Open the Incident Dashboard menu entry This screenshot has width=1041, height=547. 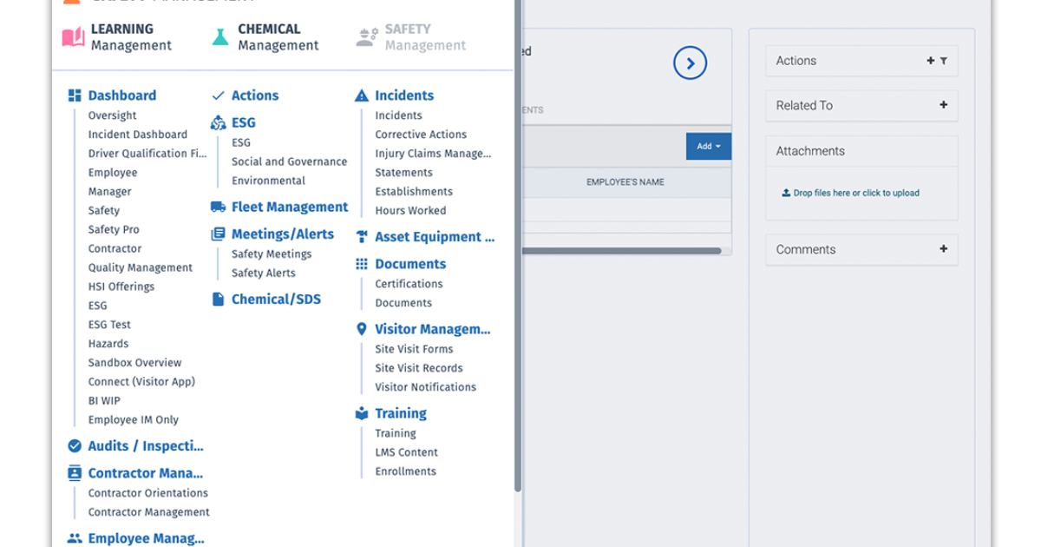click(x=137, y=134)
